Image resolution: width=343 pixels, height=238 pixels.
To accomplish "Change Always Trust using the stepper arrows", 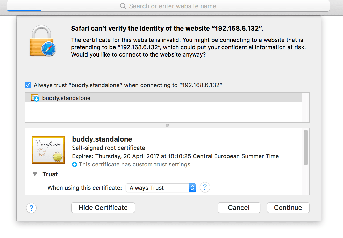I will [192, 187].
